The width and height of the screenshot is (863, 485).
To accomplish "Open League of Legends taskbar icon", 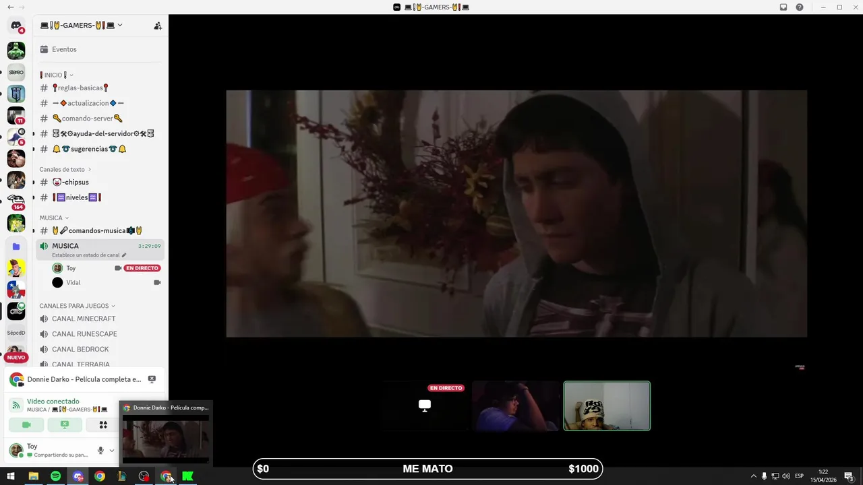I will pos(122,476).
